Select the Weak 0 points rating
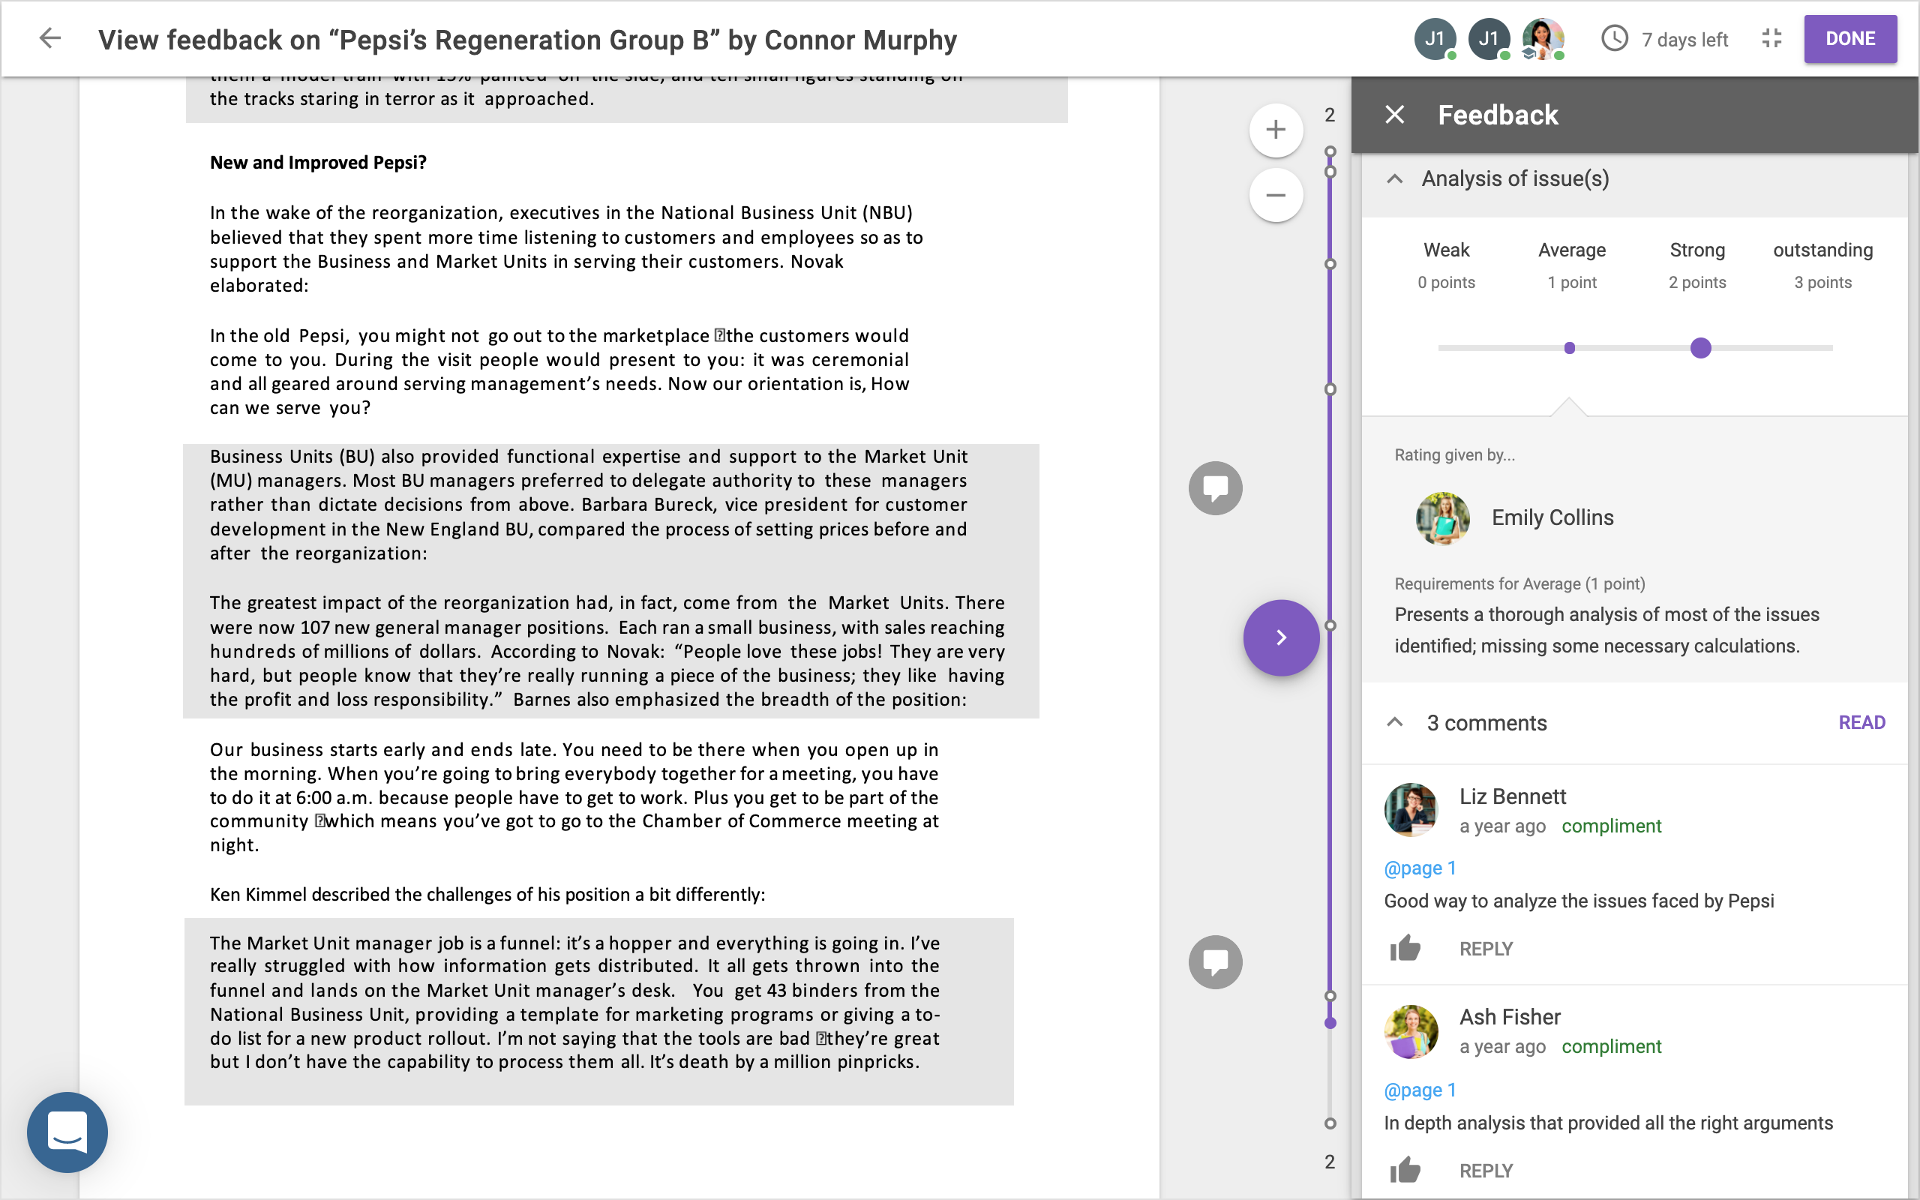Screen dimensions: 1920x1200 [1446, 265]
